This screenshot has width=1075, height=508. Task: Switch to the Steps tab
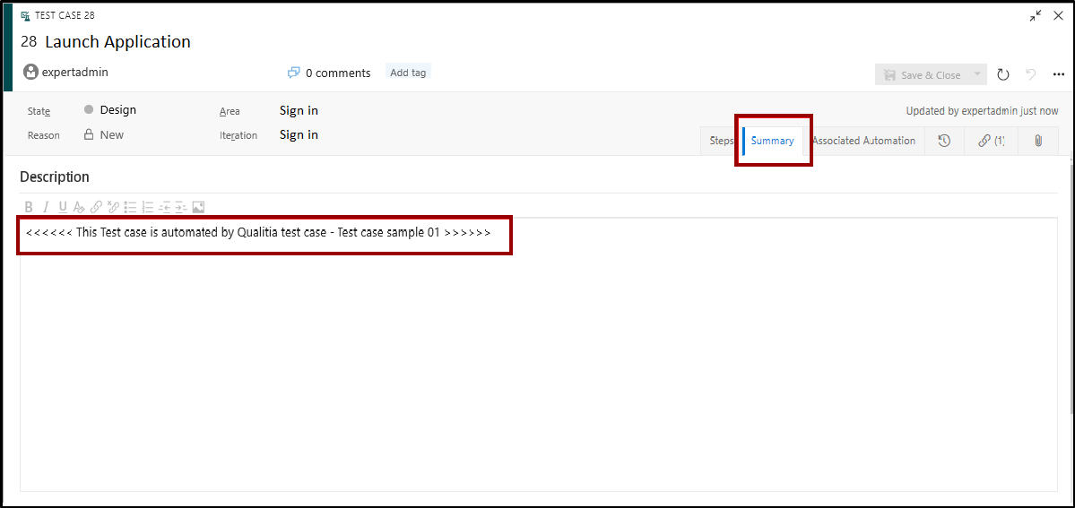tap(721, 141)
